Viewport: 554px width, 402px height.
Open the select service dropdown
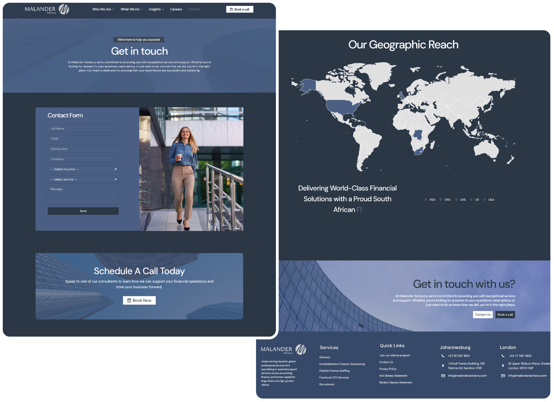point(83,179)
